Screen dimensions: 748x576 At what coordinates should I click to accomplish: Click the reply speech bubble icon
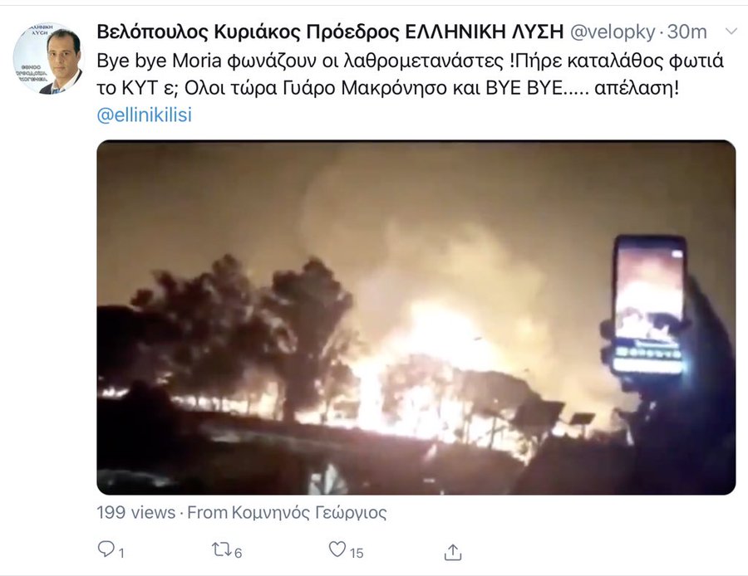coord(106,549)
